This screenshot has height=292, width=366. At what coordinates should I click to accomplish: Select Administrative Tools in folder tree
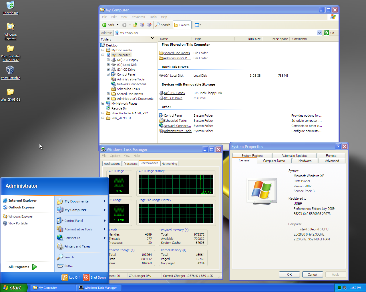click(131, 79)
